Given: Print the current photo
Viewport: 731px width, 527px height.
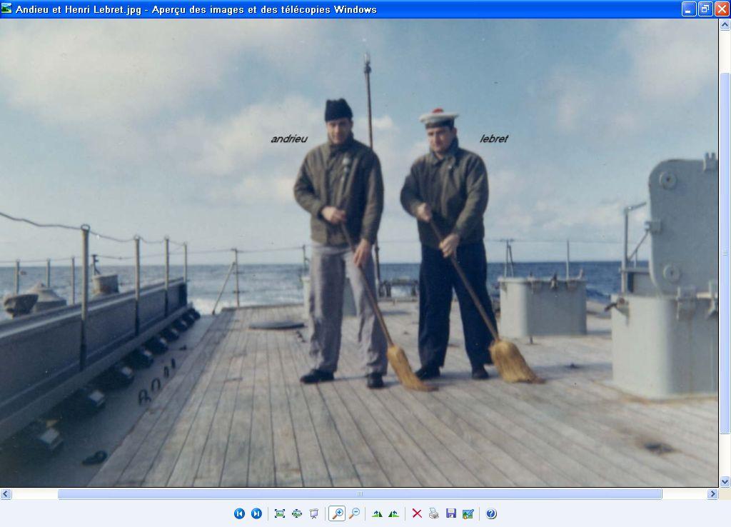Looking at the screenshot, I should 434,513.
